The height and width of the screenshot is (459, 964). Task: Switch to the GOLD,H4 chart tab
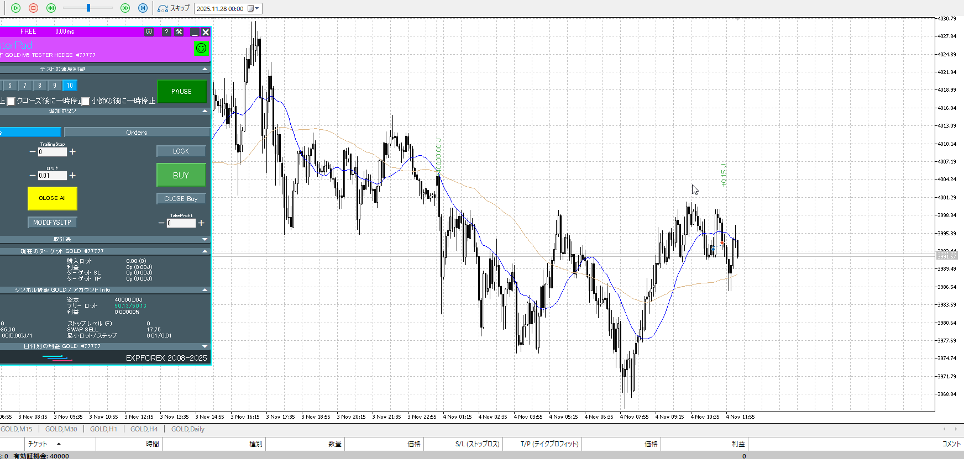(144, 429)
